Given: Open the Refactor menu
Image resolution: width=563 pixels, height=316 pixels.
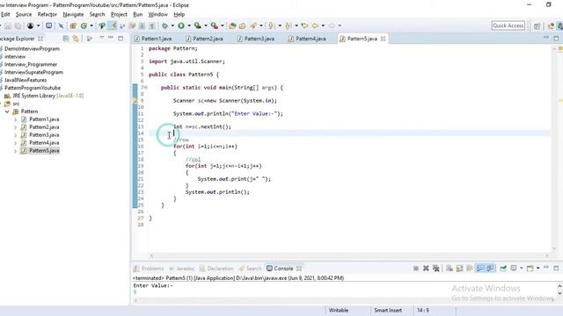Looking at the screenshot, I should [x=47, y=14].
